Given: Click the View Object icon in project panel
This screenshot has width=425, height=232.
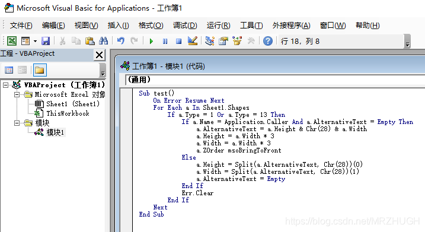Looking at the screenshot, I should 22,70.
